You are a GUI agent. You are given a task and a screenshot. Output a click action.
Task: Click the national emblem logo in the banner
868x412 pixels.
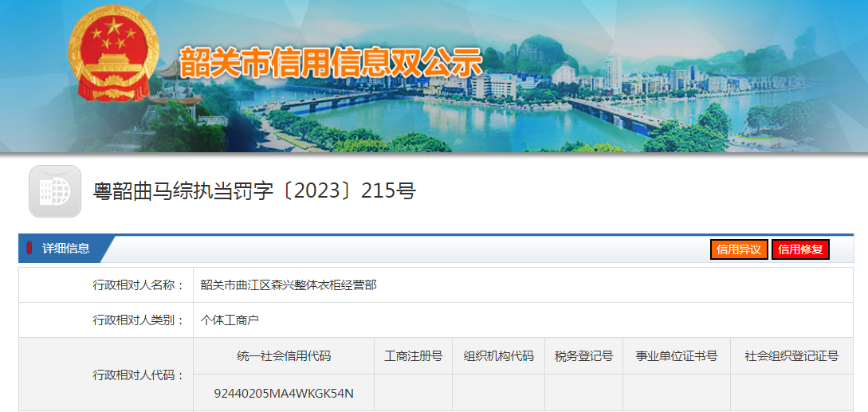point(112,56)
